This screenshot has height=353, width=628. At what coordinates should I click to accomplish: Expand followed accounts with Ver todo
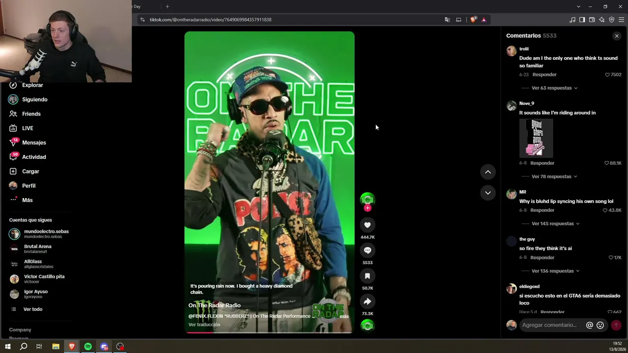tap(33, 309)
